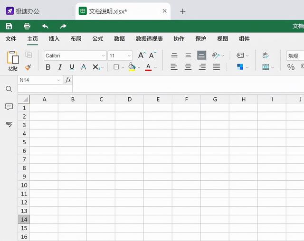Image resolution: width=304 pixels, height=241 pixels.
Task: Click the Save icon in green toolbar
Action: pyautogui.click(x=9, y=26)
